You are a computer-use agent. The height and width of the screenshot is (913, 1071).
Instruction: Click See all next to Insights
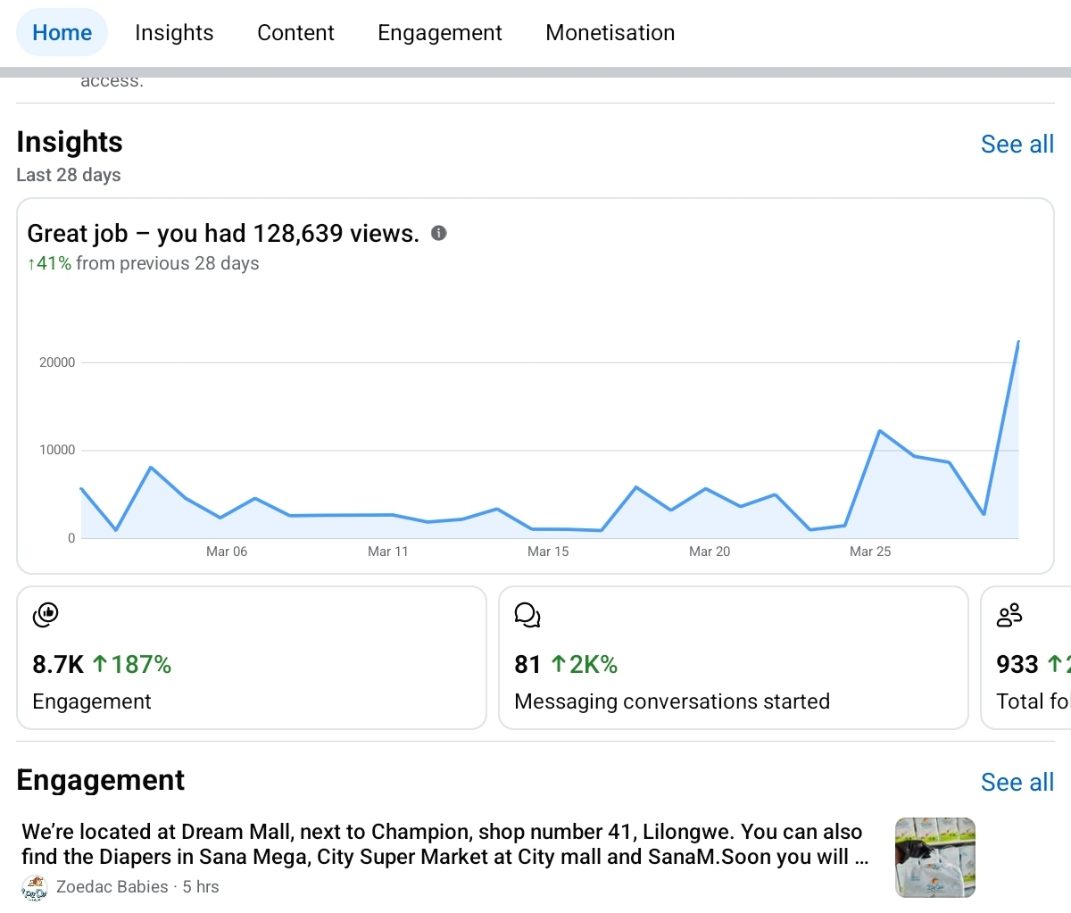point(1017,145)
